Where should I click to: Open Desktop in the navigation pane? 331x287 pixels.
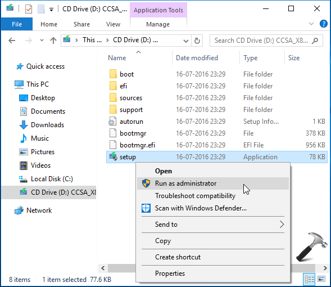click(x=37, y=98)
